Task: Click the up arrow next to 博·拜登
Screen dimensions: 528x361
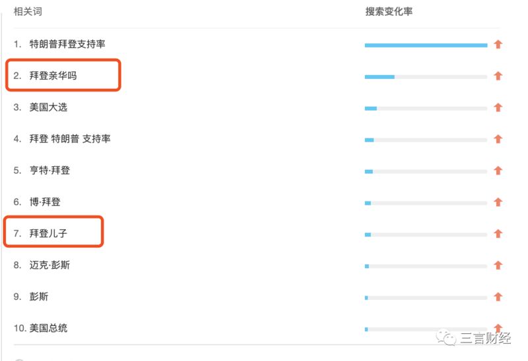Action: pos(498,202)
